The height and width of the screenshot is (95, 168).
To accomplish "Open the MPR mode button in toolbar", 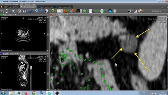I will [2, 11].
